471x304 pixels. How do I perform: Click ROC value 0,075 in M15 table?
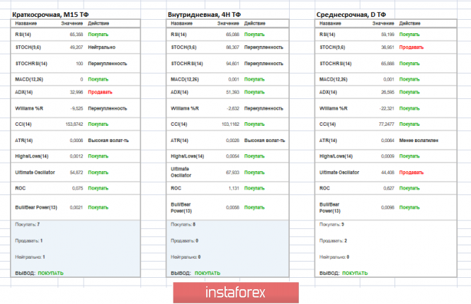77,188
